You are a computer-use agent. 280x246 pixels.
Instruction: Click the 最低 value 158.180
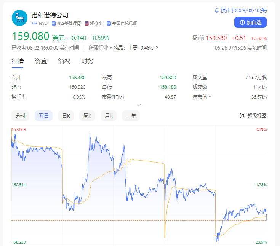point(168,87)
